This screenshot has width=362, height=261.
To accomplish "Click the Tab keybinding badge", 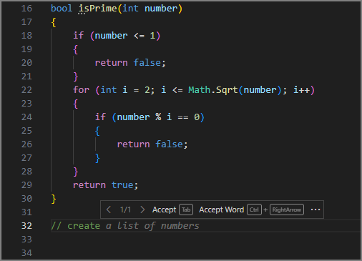I will point(186,210).
